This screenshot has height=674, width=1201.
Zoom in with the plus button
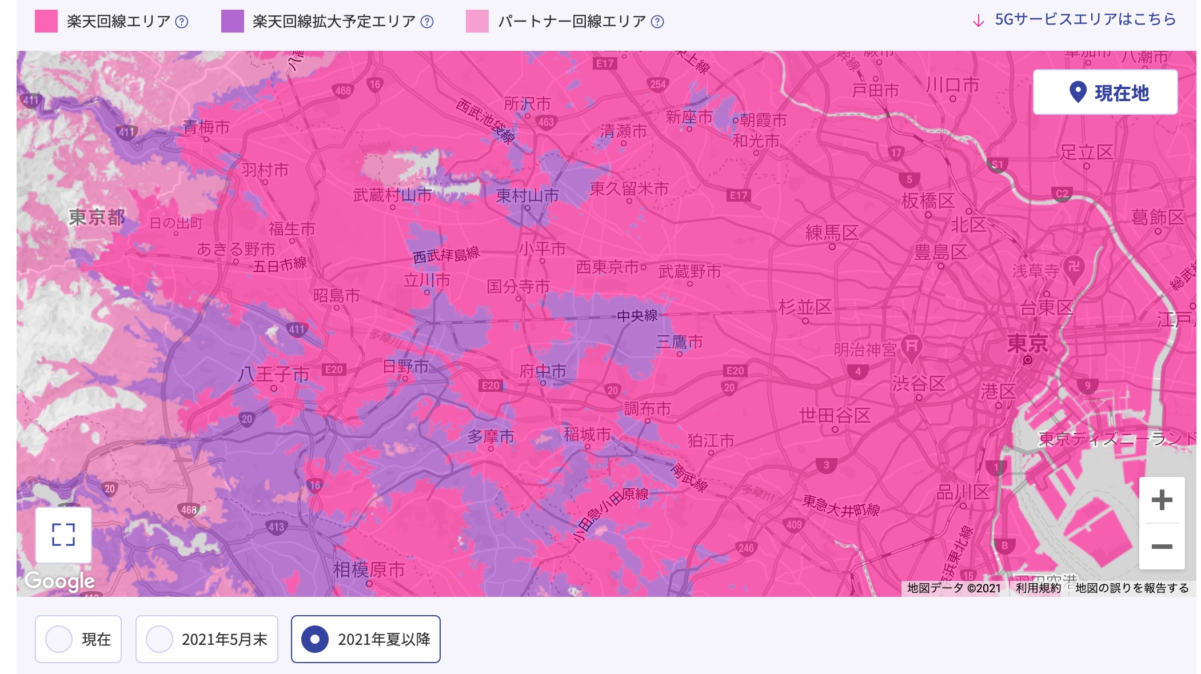coord(1161,500)
